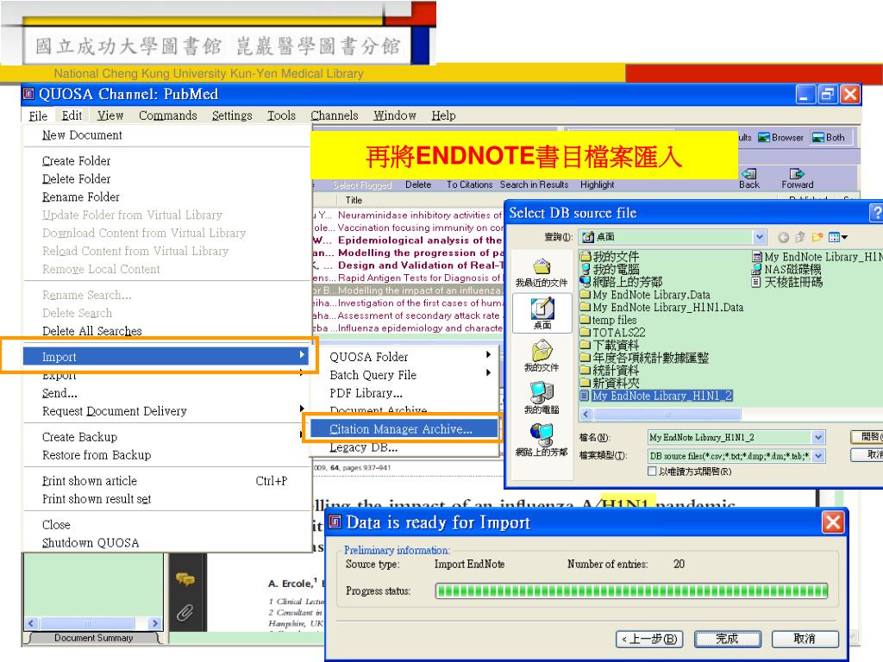Open the Commands menu

(168, 116)
